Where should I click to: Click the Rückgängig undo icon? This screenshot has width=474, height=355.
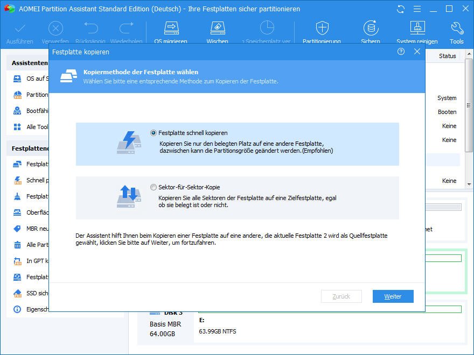click(x=90, y=29)
